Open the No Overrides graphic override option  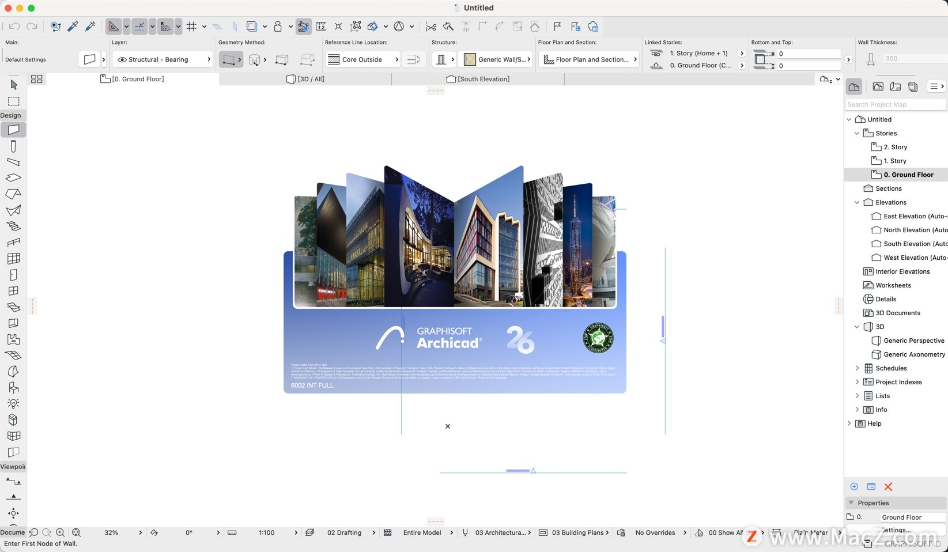[x=655, y=532]
